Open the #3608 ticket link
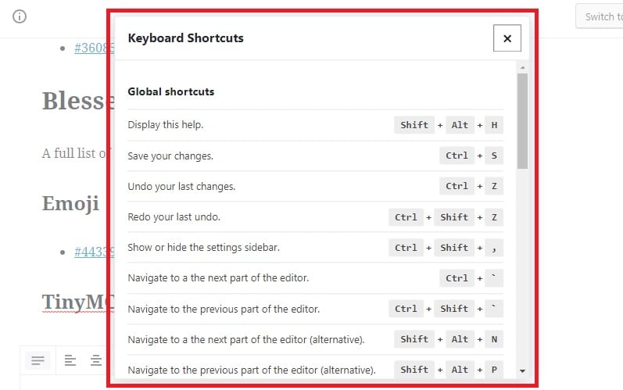 (x=94, y=48)
